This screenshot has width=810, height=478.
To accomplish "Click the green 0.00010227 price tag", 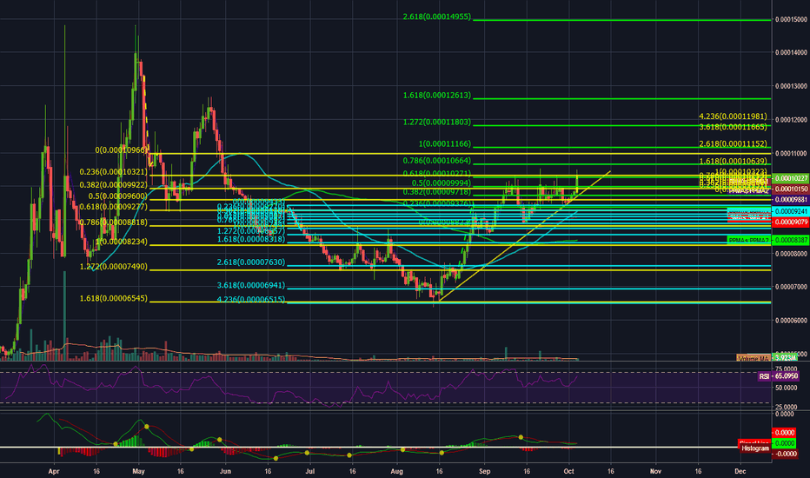I will click(x=791, y=178).
